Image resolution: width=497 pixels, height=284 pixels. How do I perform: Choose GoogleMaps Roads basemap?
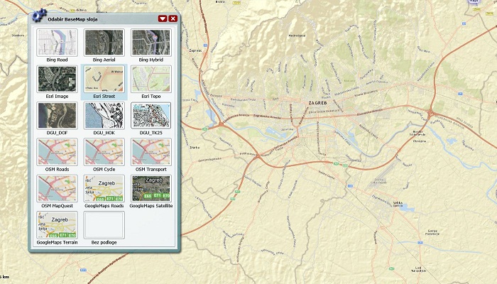point(104,188)
